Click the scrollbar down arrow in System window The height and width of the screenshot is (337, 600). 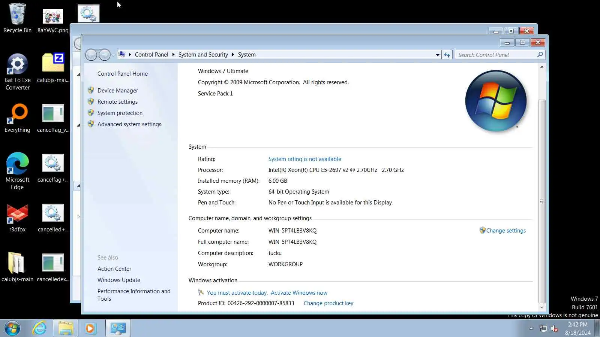[x=542, y=307]
